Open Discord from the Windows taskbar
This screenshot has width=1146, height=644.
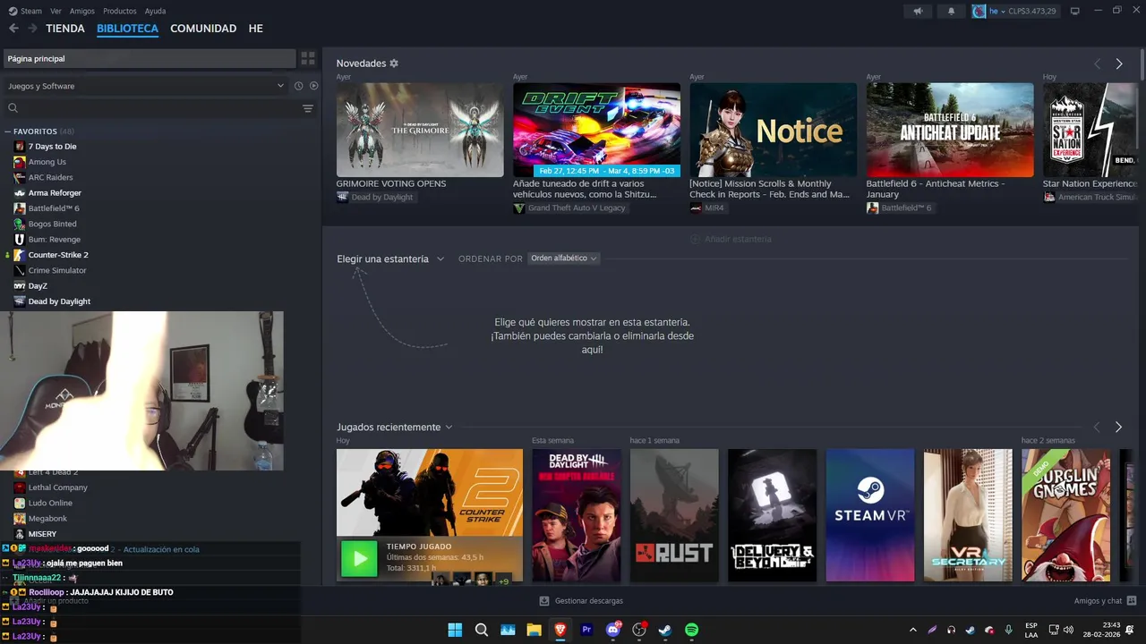point(613,630)
